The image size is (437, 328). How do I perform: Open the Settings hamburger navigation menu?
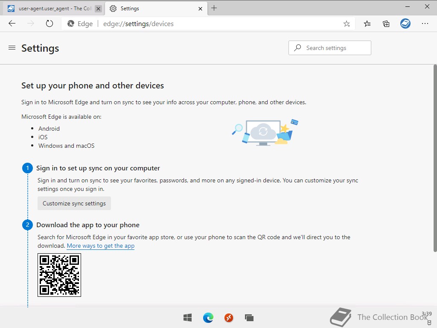point(12,48)
